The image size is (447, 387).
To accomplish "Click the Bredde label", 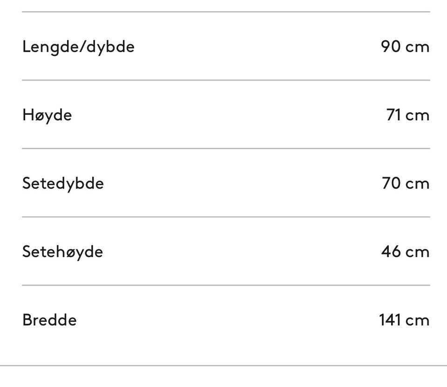I will [50, 320].
